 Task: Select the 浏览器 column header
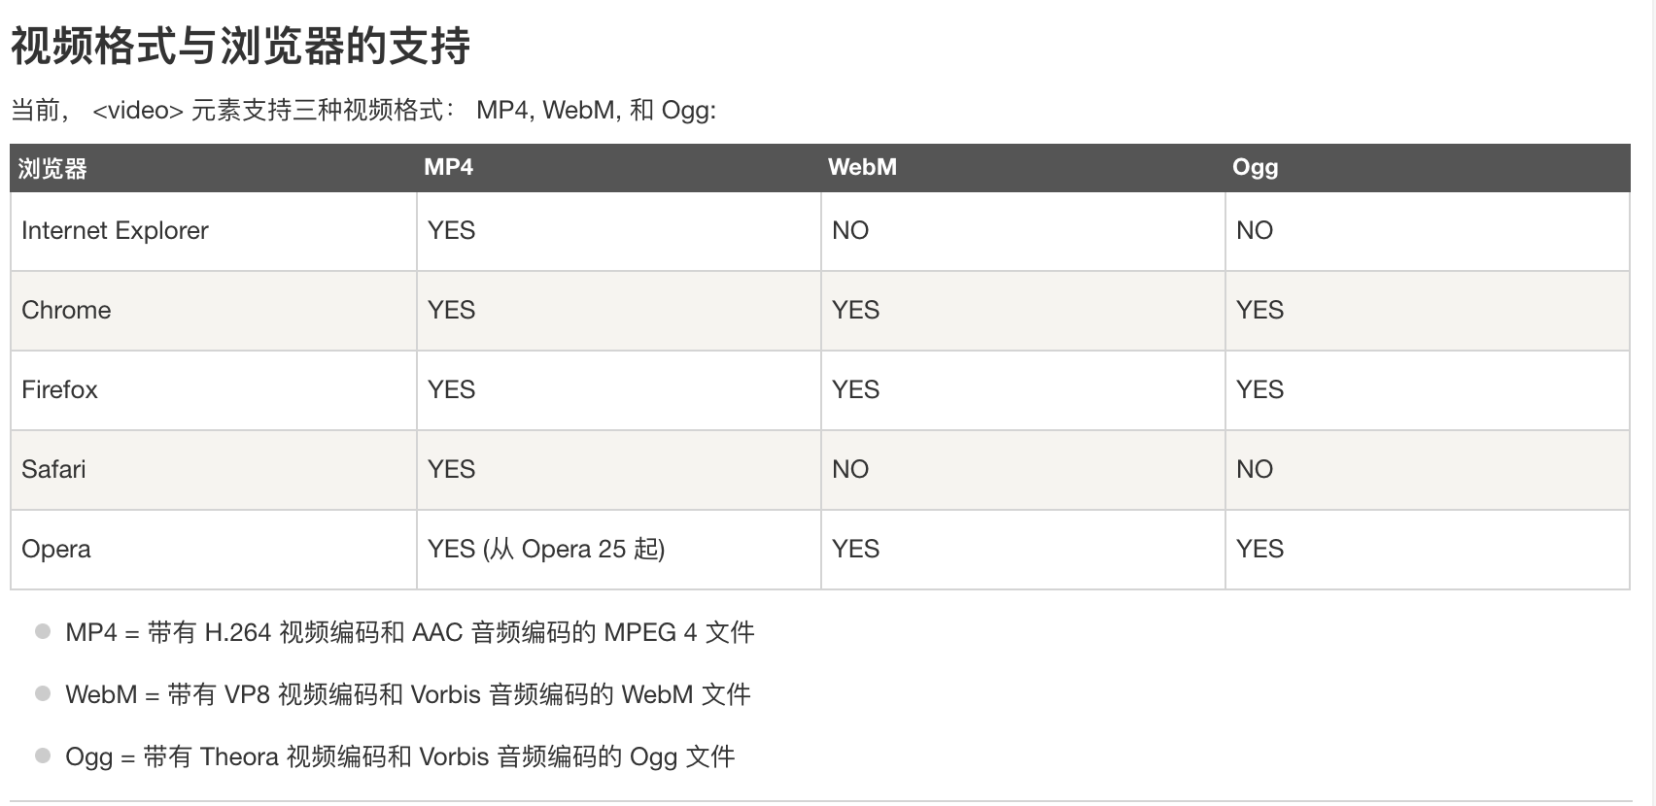(x=52, y=168)
